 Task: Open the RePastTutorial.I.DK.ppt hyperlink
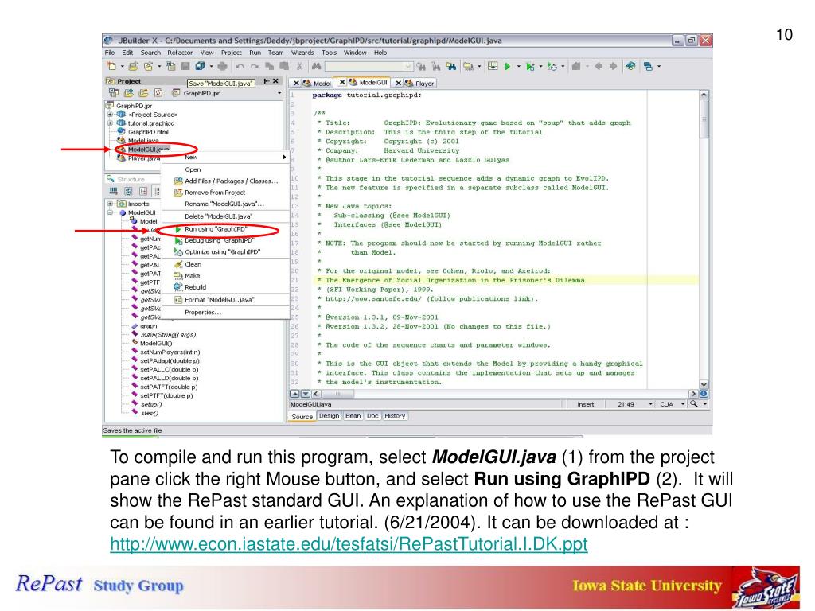tap(349, 544)
